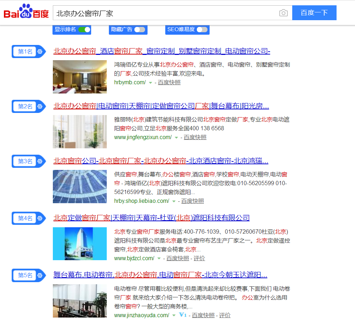This screenshot has width=355, height=320.
Task: Click the swirl icon beside rank 第2名
Action: (x=40, y=106)
